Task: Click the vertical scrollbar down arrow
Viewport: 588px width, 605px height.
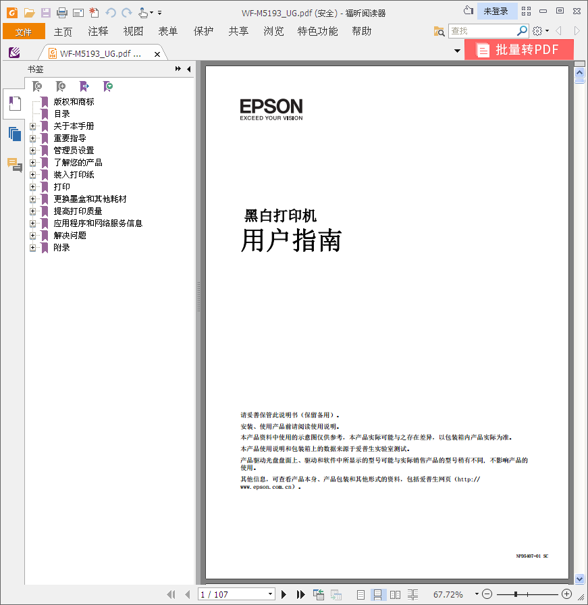Action: pyautogui.click(x=579, y=579)
